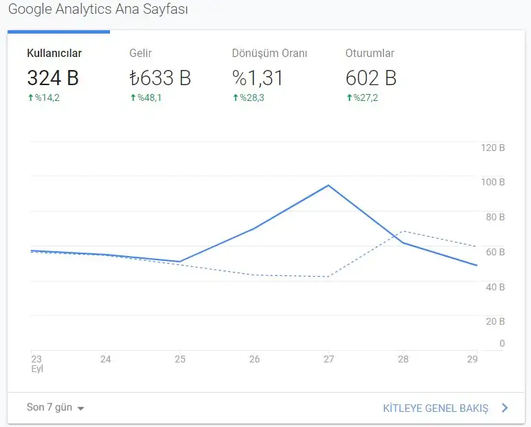Click the 29 x-axis date label

click(472, 359)
